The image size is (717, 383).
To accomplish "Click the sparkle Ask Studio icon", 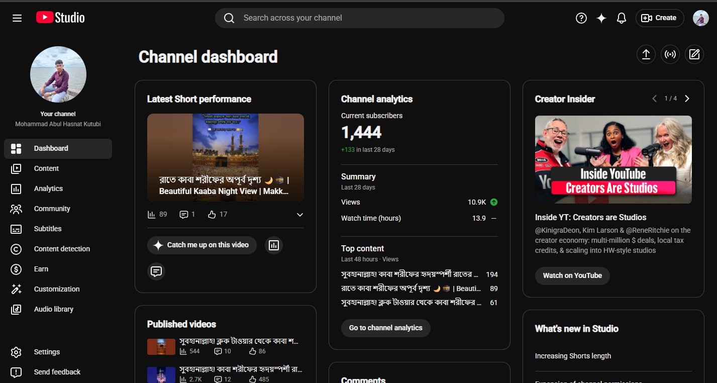I will tap(601, 18).
